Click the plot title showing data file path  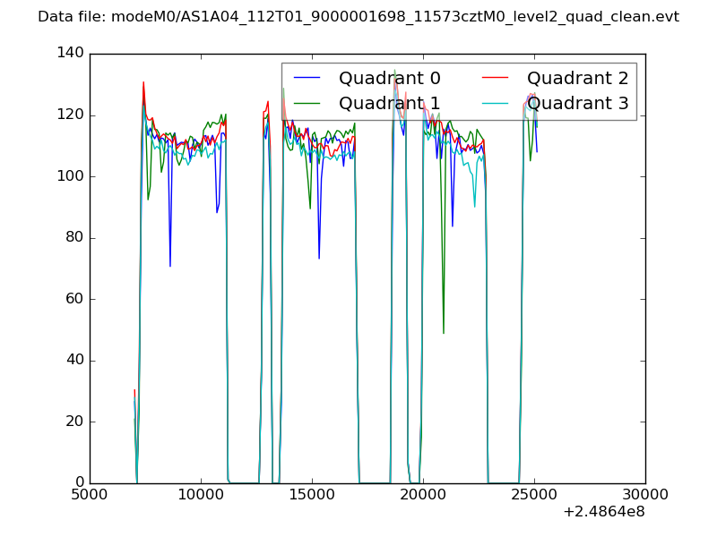pyautogui.click(x=358, y=17)
